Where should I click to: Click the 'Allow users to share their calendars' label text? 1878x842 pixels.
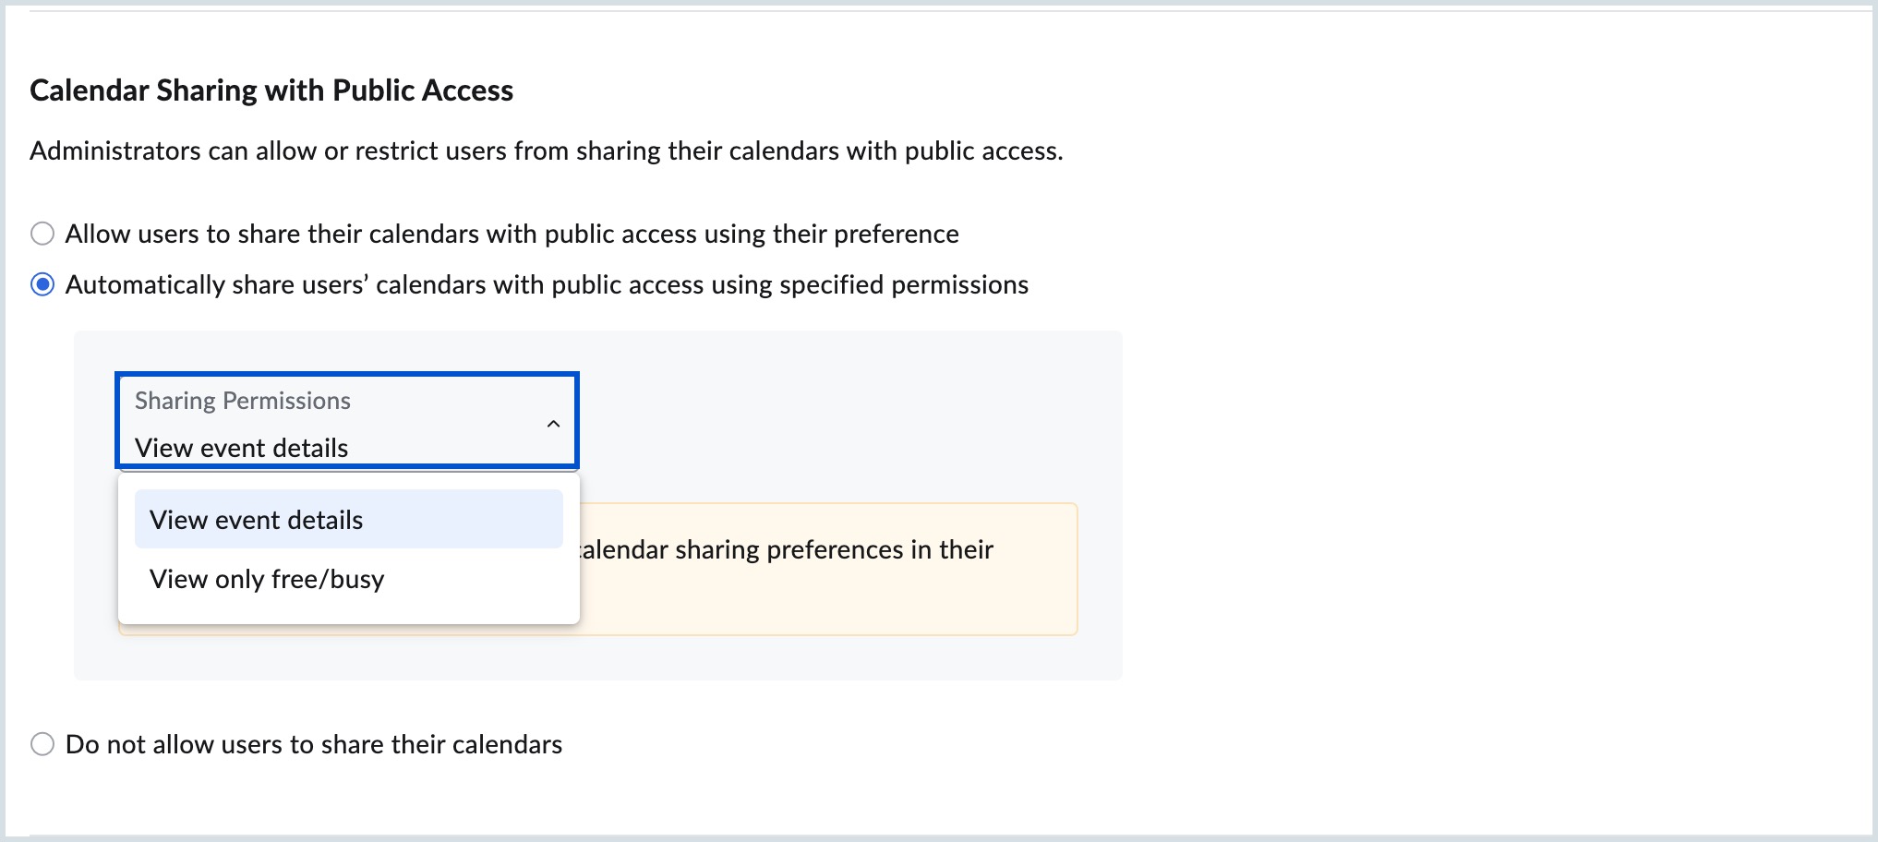512,234
